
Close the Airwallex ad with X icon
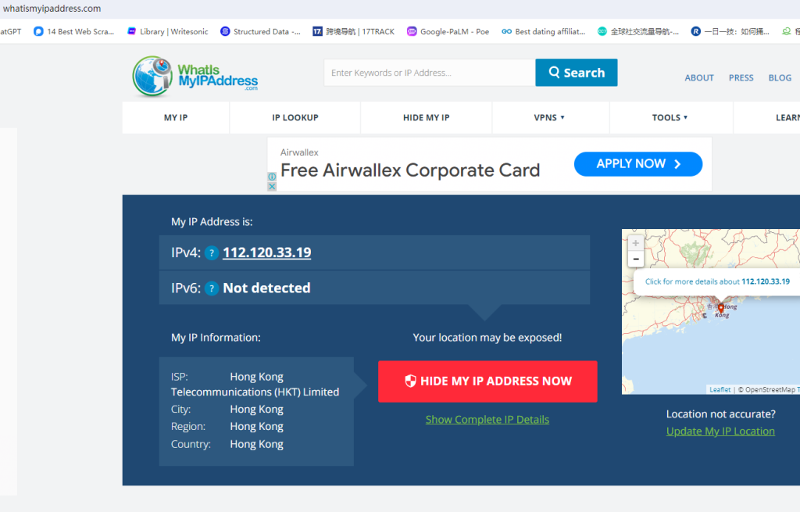pyautogui.click(x=272, y=186)
